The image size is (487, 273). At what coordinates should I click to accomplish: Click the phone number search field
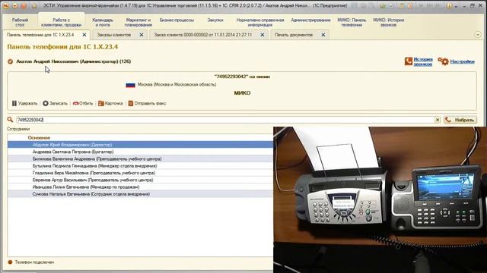tap(225, 120)
